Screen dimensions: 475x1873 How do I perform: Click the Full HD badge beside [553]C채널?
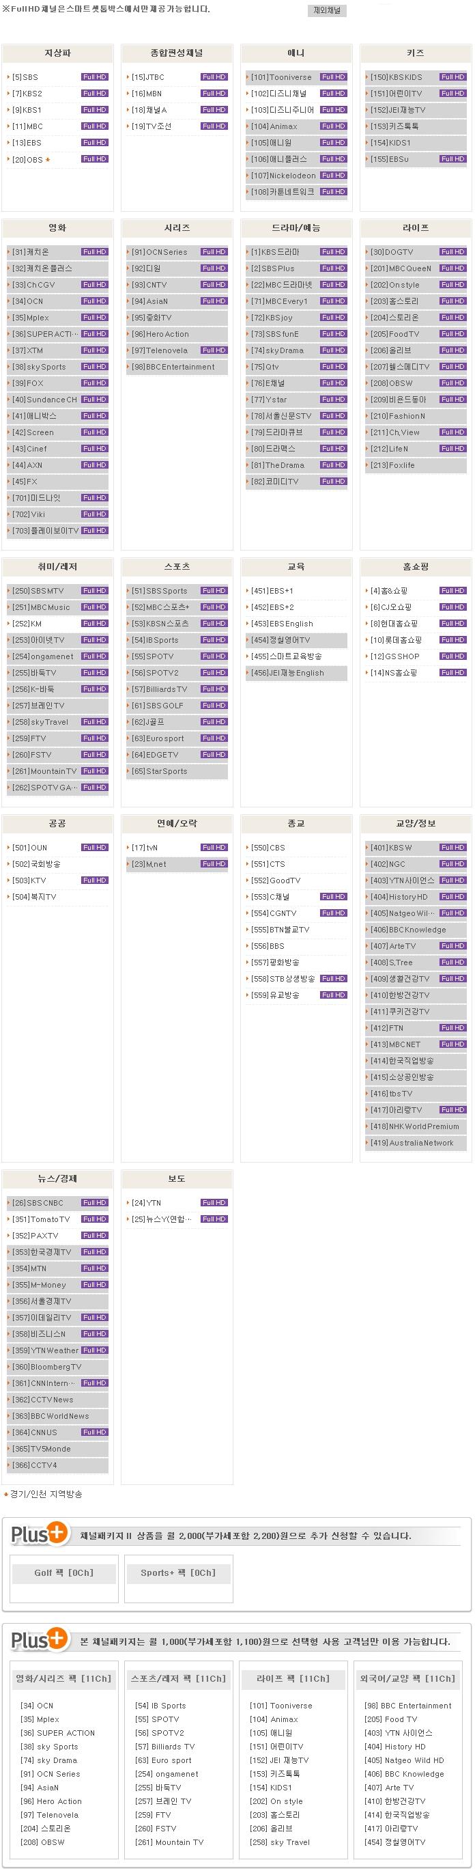pos(333,898)
